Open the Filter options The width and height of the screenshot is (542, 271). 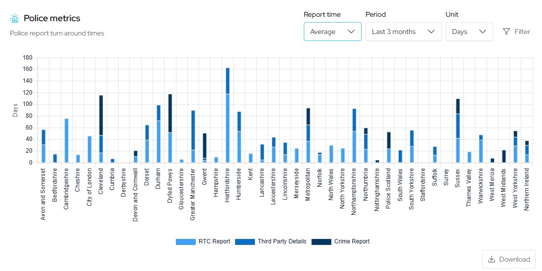pyautogui.click(x=516, y=32)
